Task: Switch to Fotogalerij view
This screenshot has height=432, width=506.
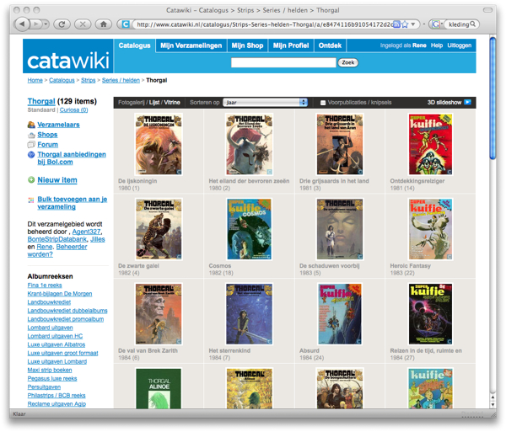Action: coord(132,103)
